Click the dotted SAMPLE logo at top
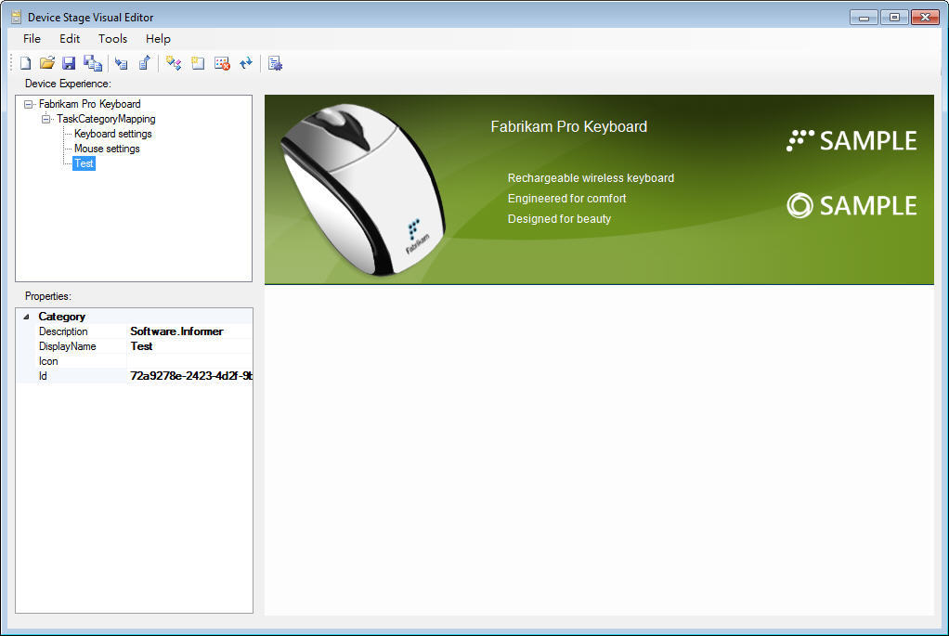This screenshot has width=949, height=636. tap(851, 140)
